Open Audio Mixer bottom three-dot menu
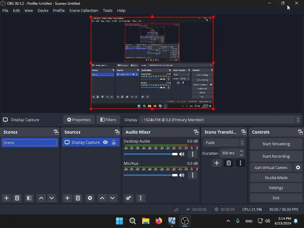 point(140,198)
